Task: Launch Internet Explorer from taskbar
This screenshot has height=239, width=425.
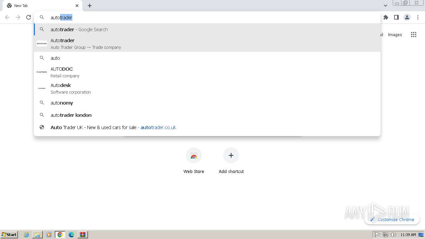Action: (26, 235)
